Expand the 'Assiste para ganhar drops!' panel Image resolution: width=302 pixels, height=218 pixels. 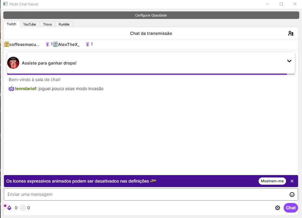289,61
